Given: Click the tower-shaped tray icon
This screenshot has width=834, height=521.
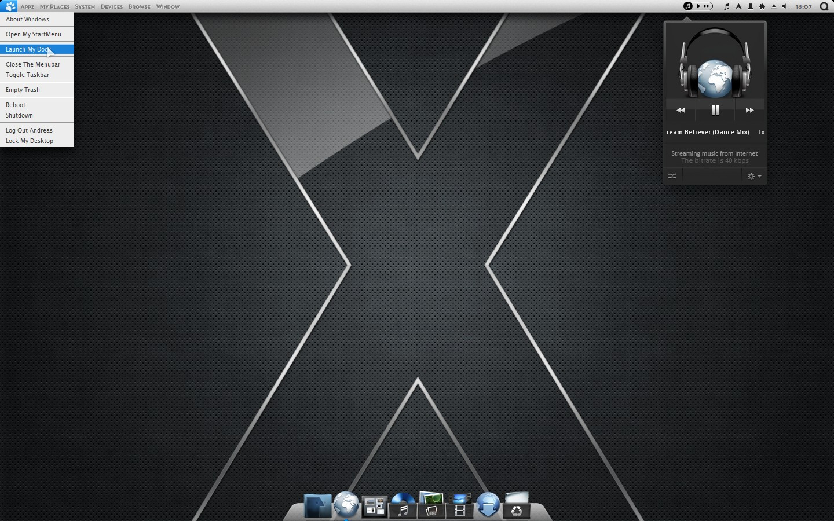Looking at the screenshot, I should (x=751, y=6).
